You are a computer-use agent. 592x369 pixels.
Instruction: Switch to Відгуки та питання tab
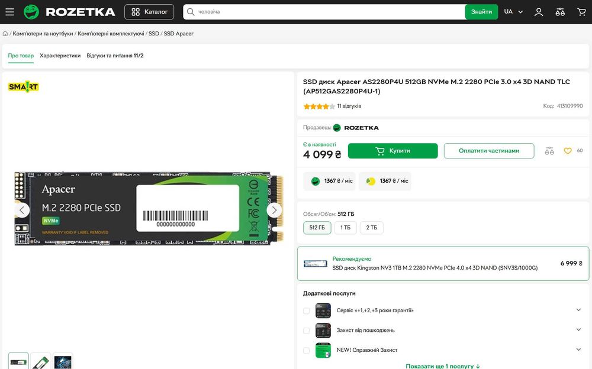(x=115, y=56)
